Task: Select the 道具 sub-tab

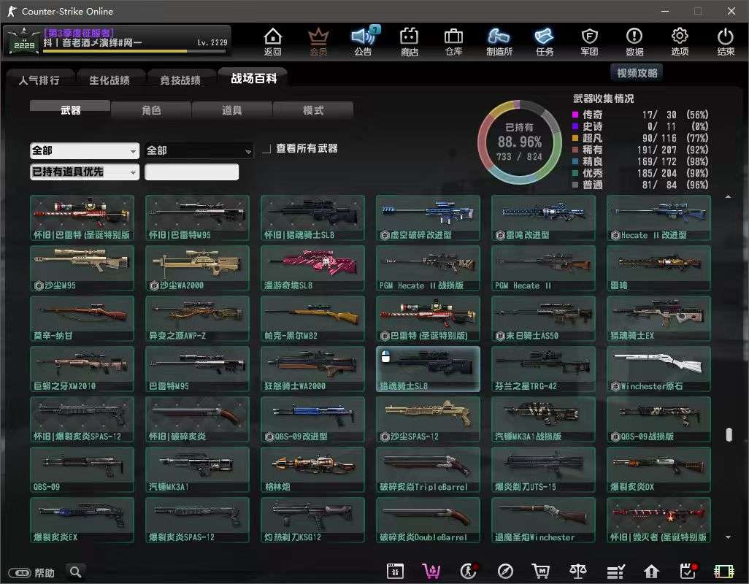Action: 231,110
